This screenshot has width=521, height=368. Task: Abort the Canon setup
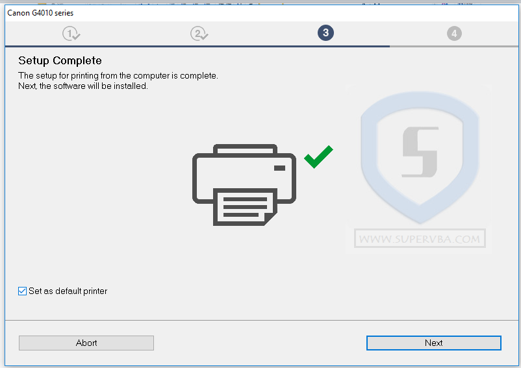point(86,343)
